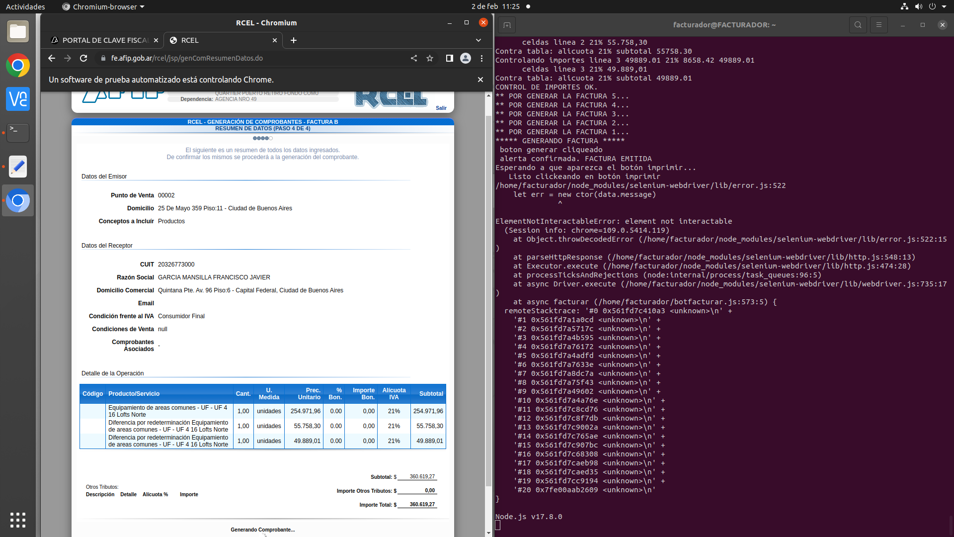
Task: Expand the tab search chevron
Action: [x=478, y=40]
